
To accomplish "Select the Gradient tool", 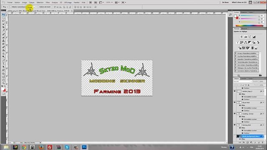I will pos(3,50).
